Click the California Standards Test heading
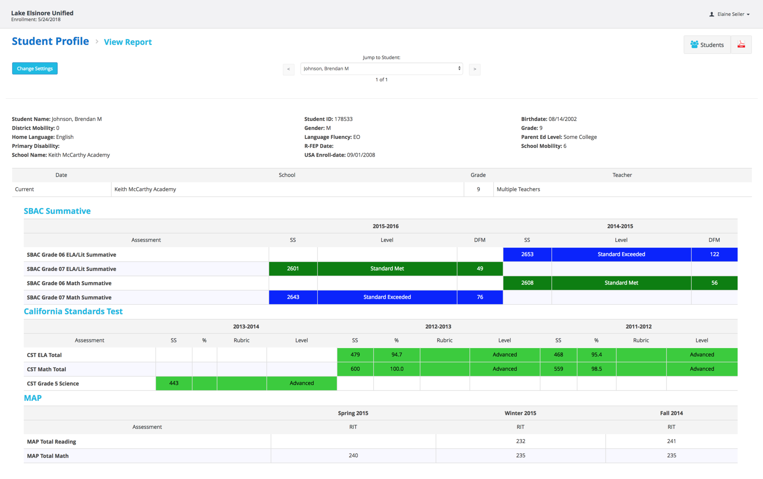 (x=73, y=312)
